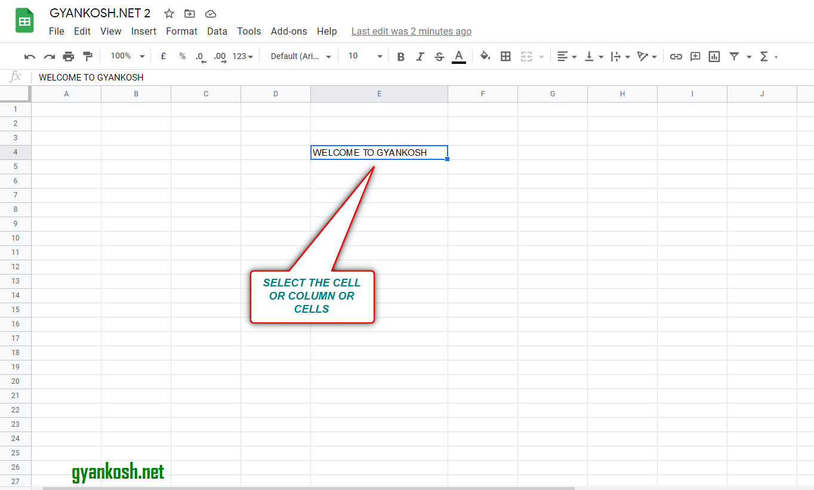Click the formula bar text field

tap(424, 78)
